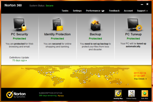Click the Protected status under PC Tuneup
The width and height of the screenshot is (153, 102).
coord(133,38)
